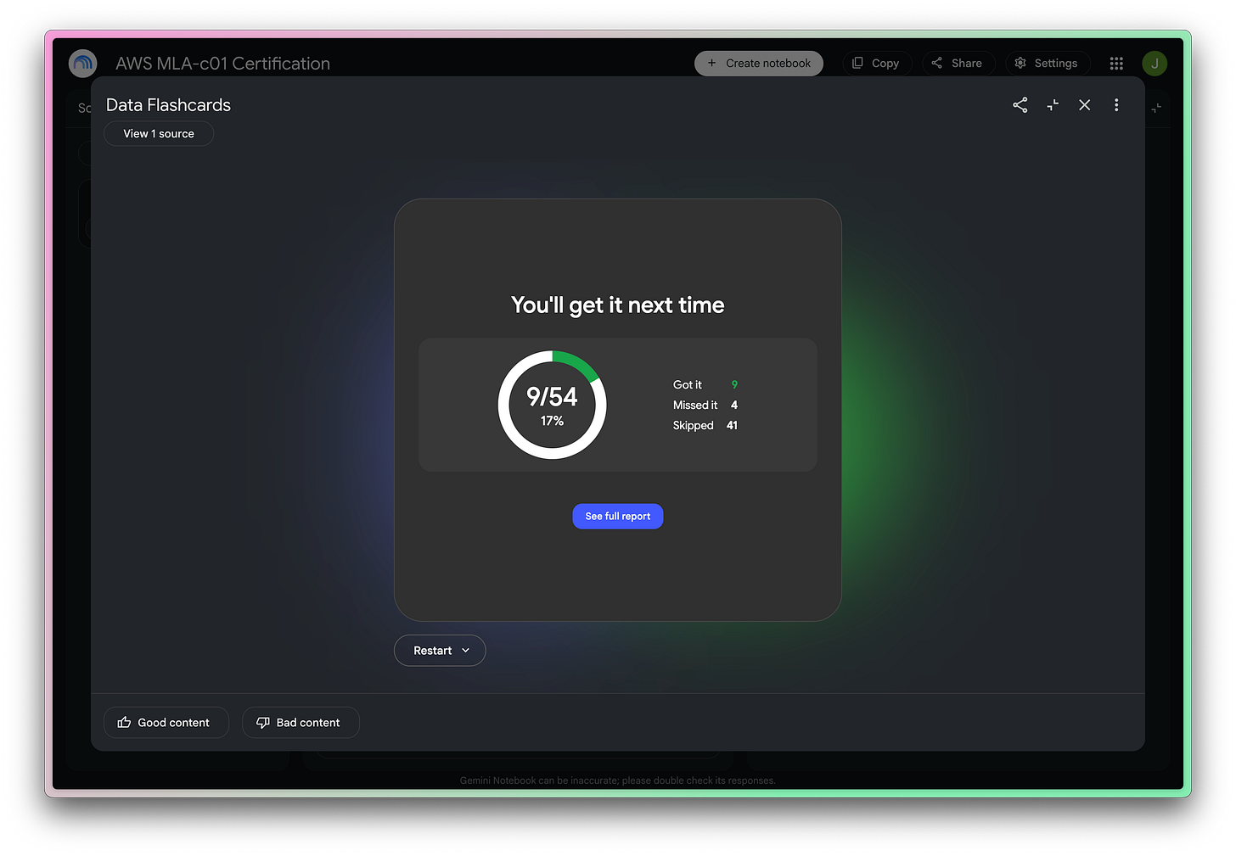Close the Data Flashcards panel
The image size is (1236, 856).
[1085, 105]
